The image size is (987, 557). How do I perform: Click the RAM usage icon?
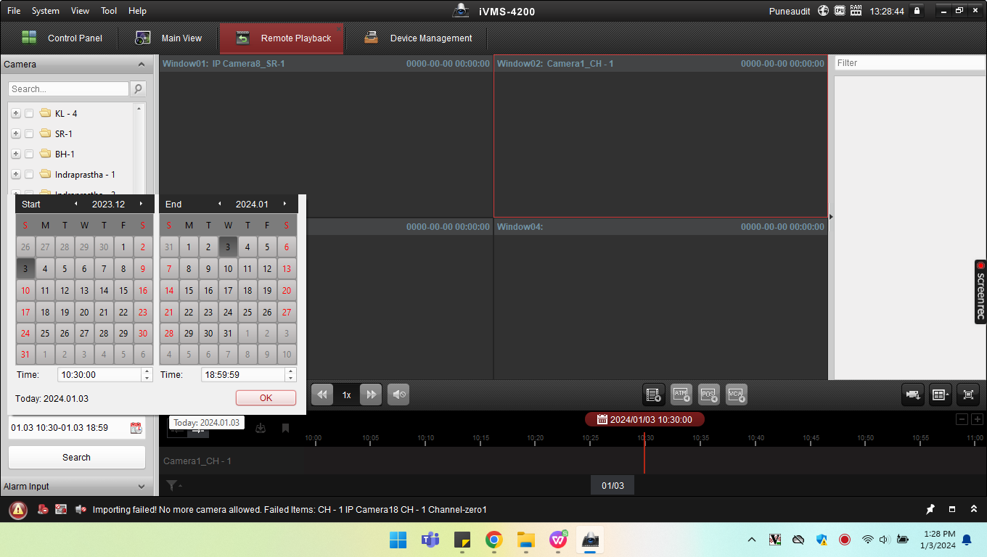(856, 11)
